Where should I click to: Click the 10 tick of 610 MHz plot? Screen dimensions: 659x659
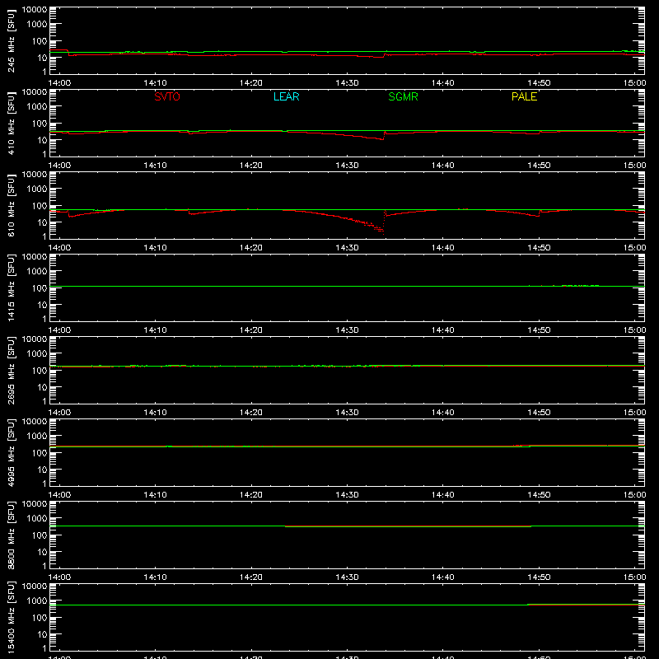click(43, 222)
